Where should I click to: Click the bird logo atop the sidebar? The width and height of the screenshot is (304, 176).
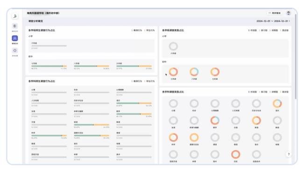(15, 16)
